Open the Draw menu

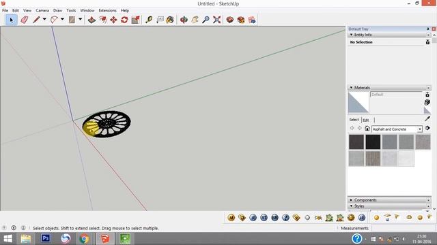click(x=57, y=10)
